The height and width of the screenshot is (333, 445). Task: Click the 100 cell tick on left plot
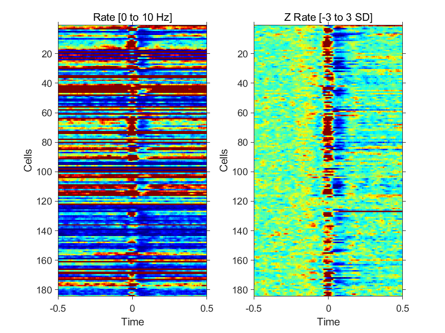coord(44,172)
